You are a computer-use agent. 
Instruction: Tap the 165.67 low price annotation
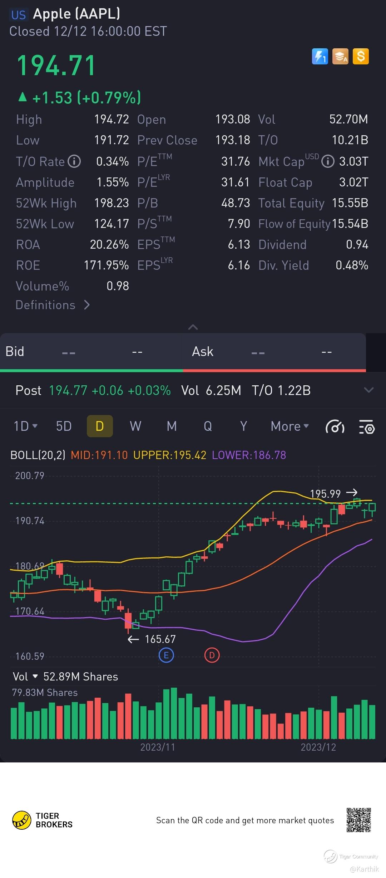(x=160, y=639)
